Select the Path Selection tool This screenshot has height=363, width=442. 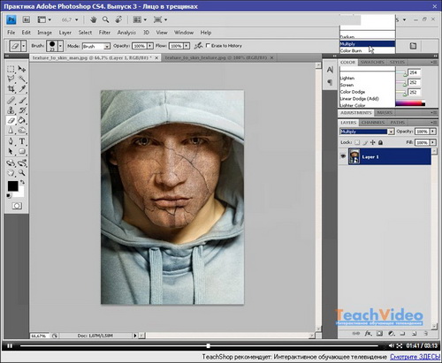coord(11,151)
